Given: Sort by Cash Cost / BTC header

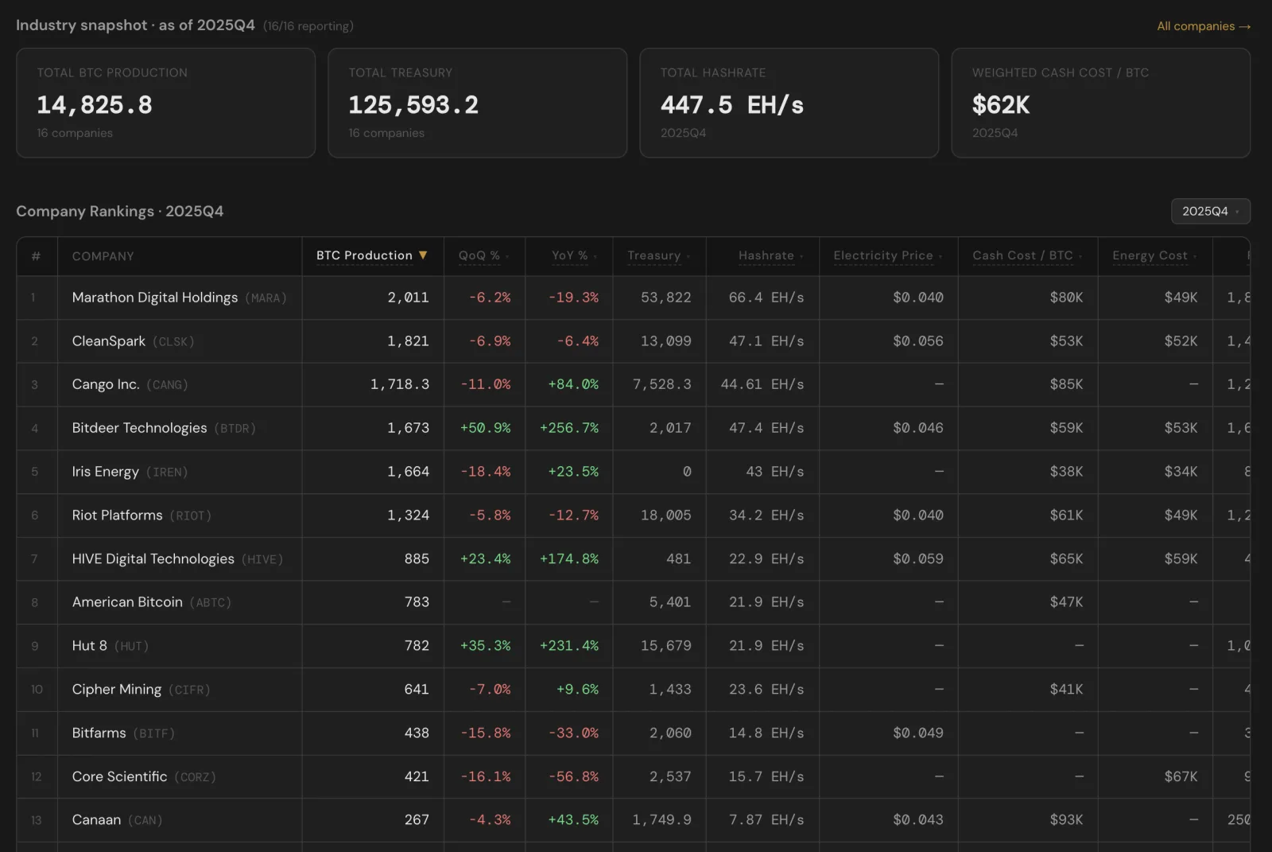Looking at the screenshot, I should click(x=1027, y=255).
